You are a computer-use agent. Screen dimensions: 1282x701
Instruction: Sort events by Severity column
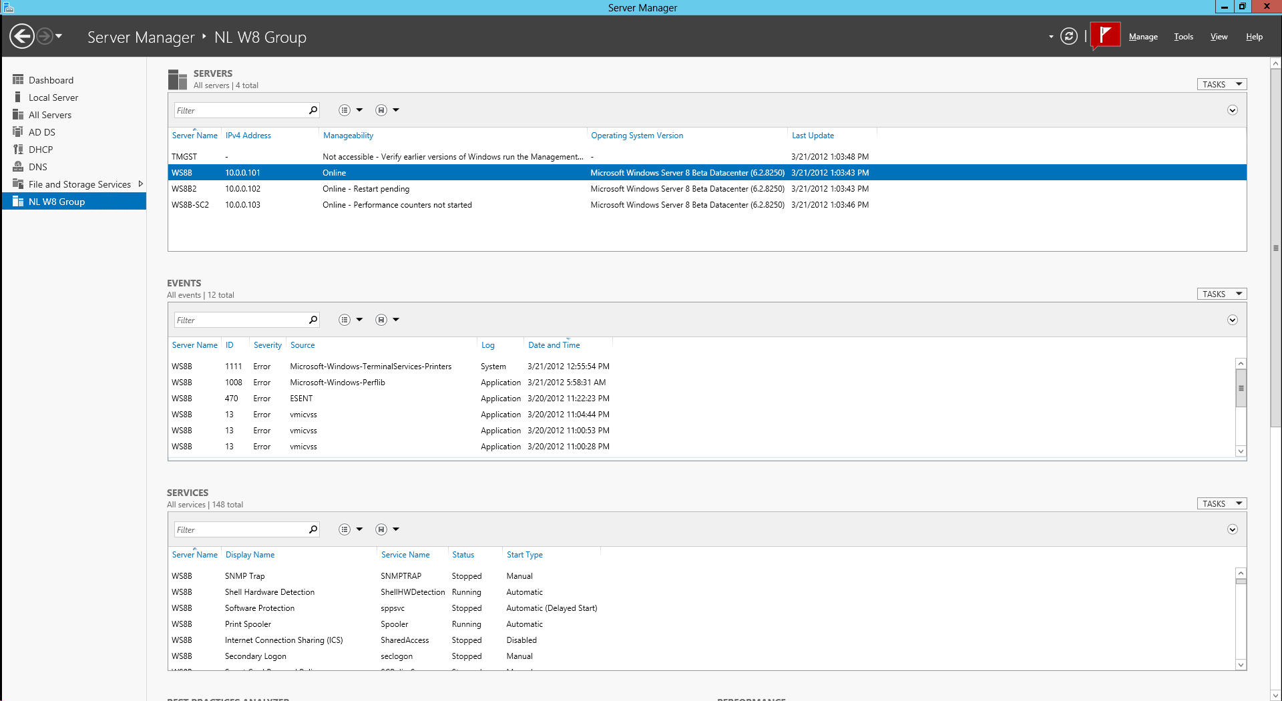267,345
